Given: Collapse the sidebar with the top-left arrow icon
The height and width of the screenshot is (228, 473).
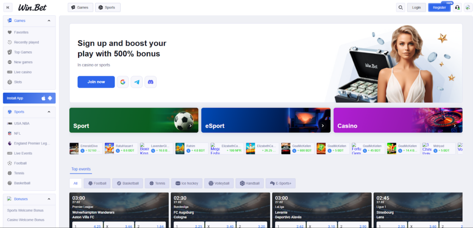Looking at the screenshot, I should 8,7.
